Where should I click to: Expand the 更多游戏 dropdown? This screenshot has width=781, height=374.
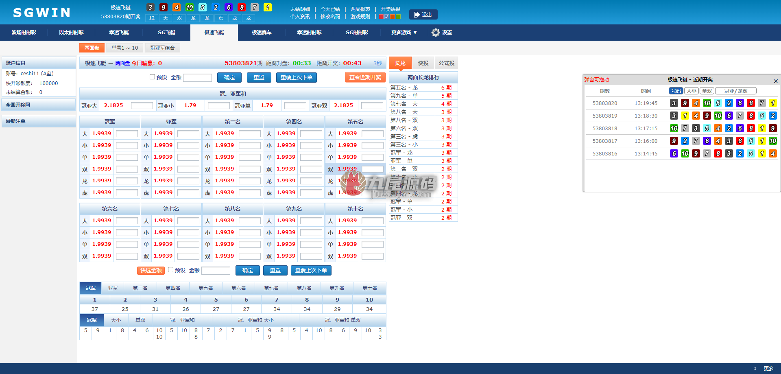(x=404, y=33)
